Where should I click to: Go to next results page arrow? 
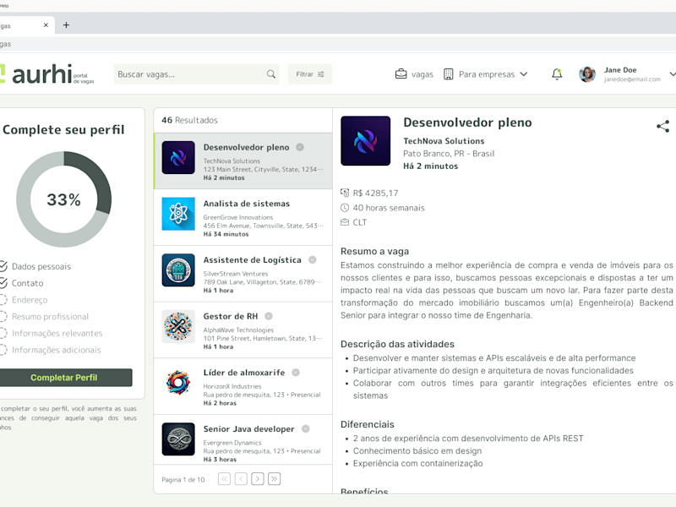[258, 479]
